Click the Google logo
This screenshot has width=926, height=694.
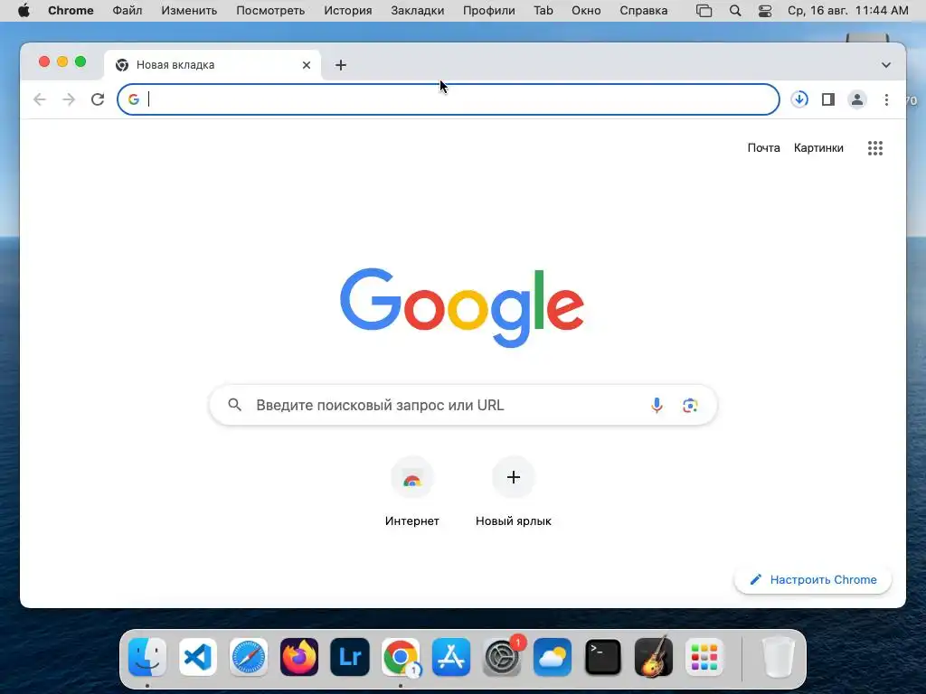click(462, 307)
